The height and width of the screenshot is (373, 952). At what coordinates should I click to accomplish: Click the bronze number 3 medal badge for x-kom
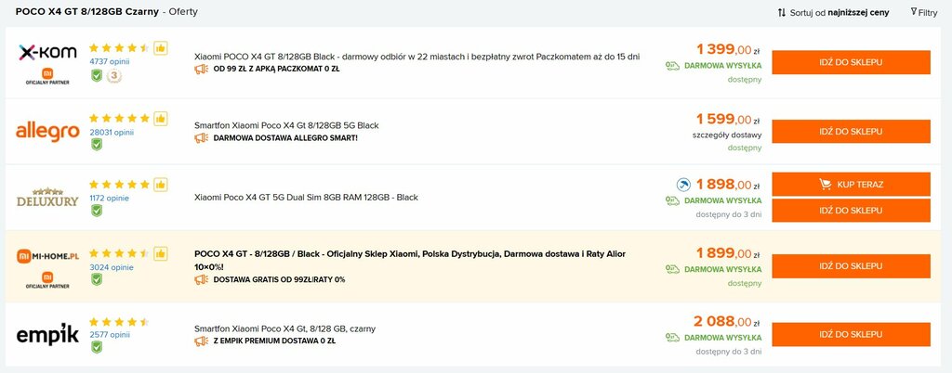[113, 76]
